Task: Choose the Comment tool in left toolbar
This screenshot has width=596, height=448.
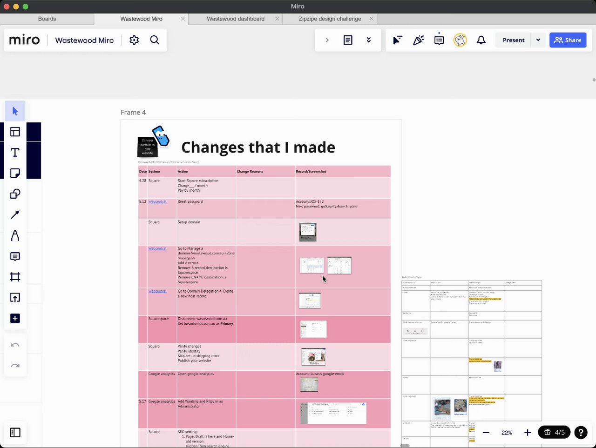Action: pos(15,256)
